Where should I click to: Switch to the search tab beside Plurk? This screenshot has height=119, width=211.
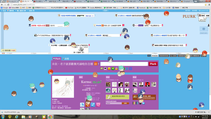click(x=66, y=59)
